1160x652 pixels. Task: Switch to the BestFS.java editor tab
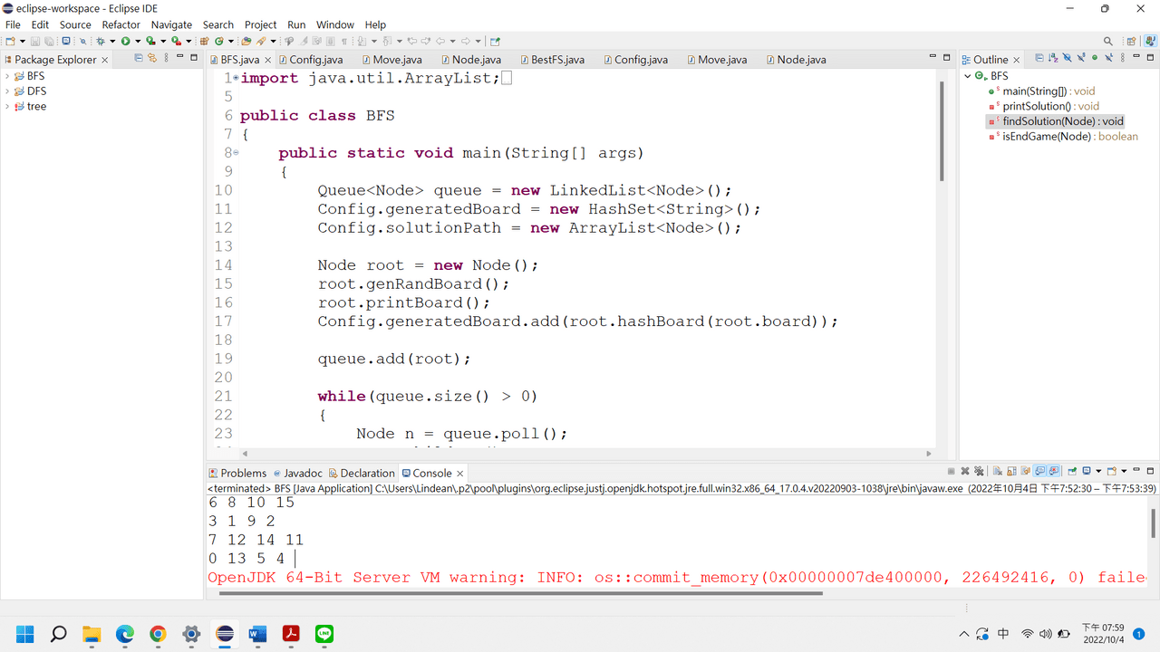click(556, 60)
